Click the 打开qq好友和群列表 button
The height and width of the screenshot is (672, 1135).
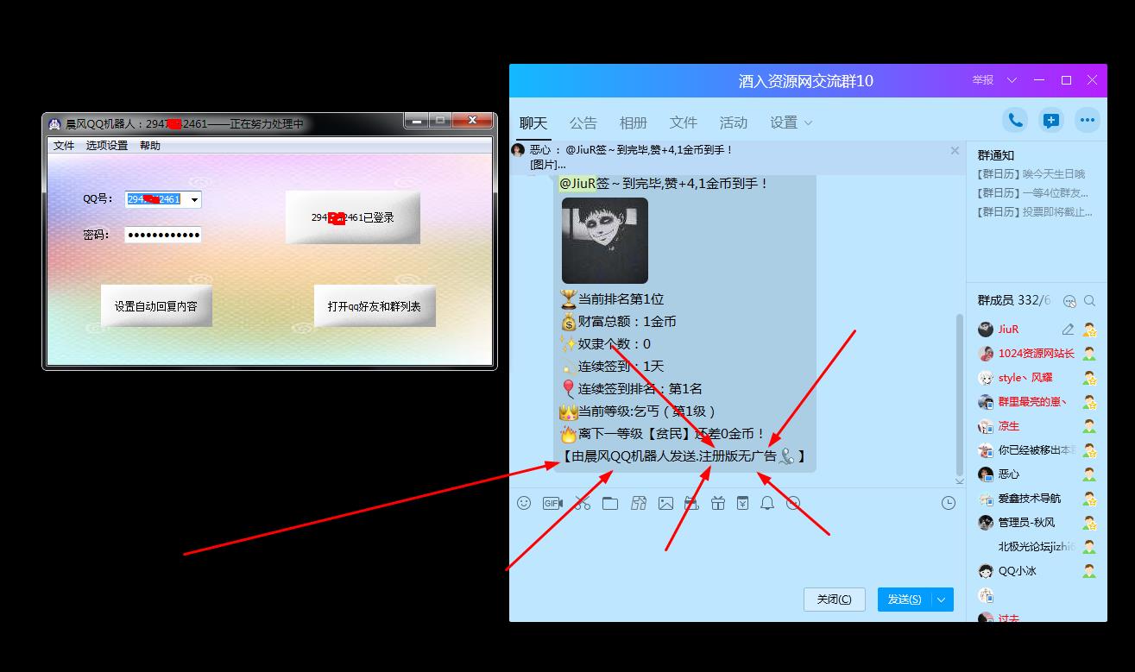(x=375, y=306)
